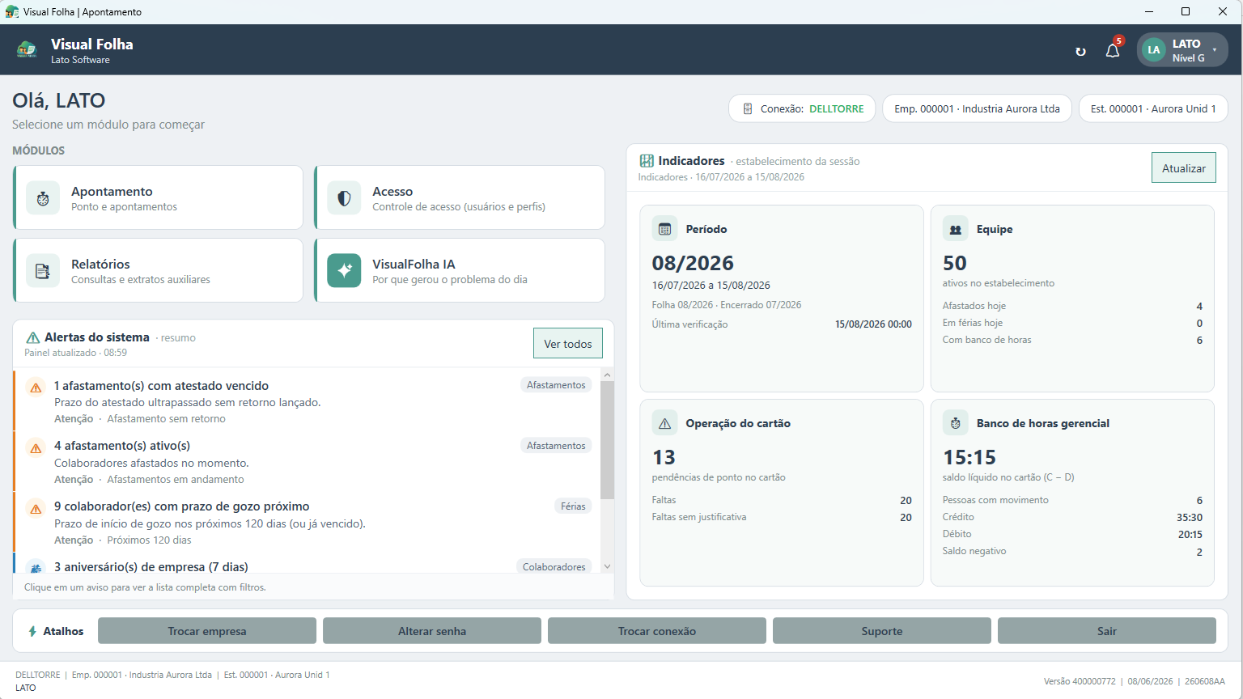Click the Atualizar button in Indicadores
This screenshot has height=699, width=1243.
coord(1183,167)
